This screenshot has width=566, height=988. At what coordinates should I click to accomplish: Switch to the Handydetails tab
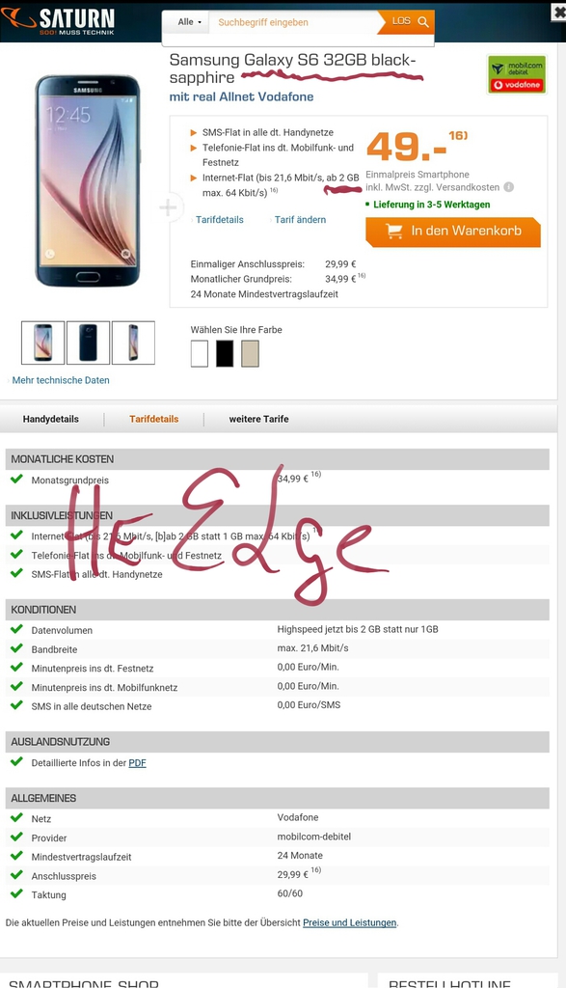click(51, 419)
